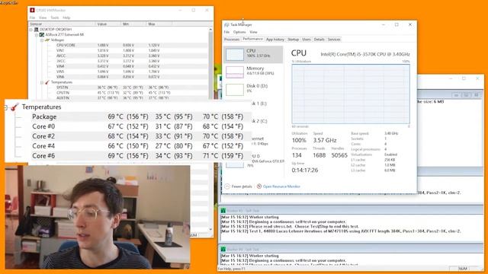Collapse the Voltages group in HWMonitor
The image size is (488, 274).
42,40
